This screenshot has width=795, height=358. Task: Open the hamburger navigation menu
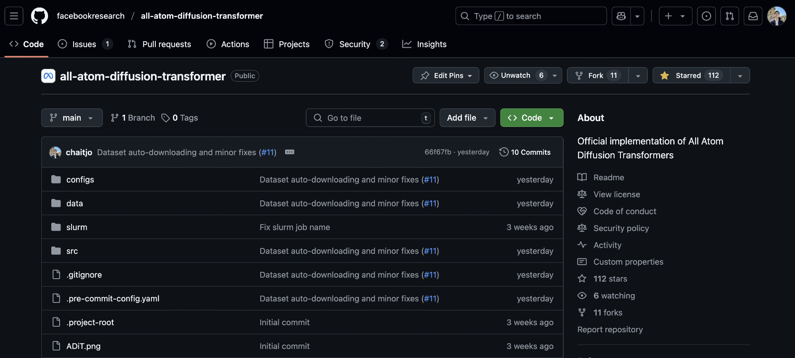pyautogui.click(x=14, y=16)
